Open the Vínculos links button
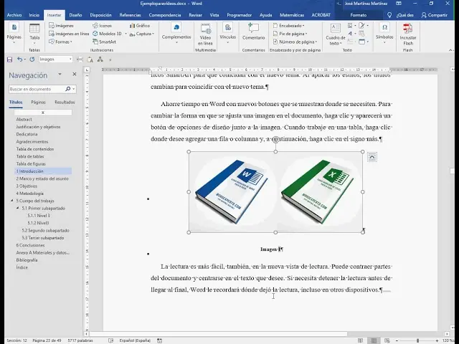 tap(228, 33)
